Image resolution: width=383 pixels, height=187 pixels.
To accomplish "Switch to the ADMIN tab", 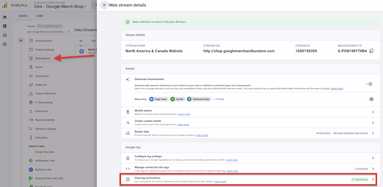I will 23,16.
